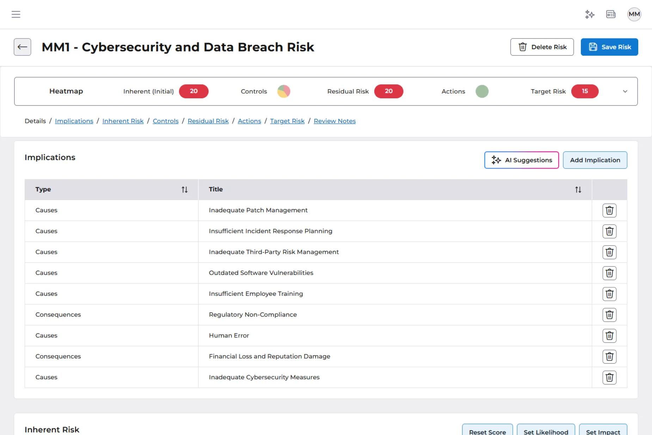Viewport: 652px width, 435px height.
Task: Open the hamburger navigation menu
Action: click(x=16, y=14)
